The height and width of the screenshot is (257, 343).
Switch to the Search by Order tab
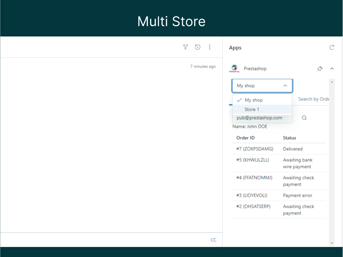[314, 99]
